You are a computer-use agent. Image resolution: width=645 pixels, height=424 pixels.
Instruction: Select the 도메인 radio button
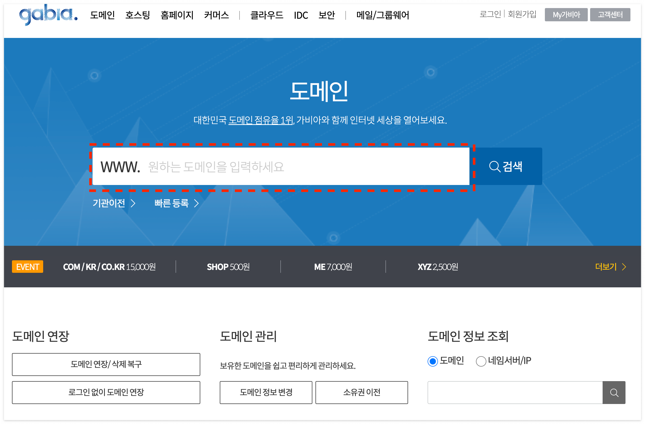click(x=433, y=361)
